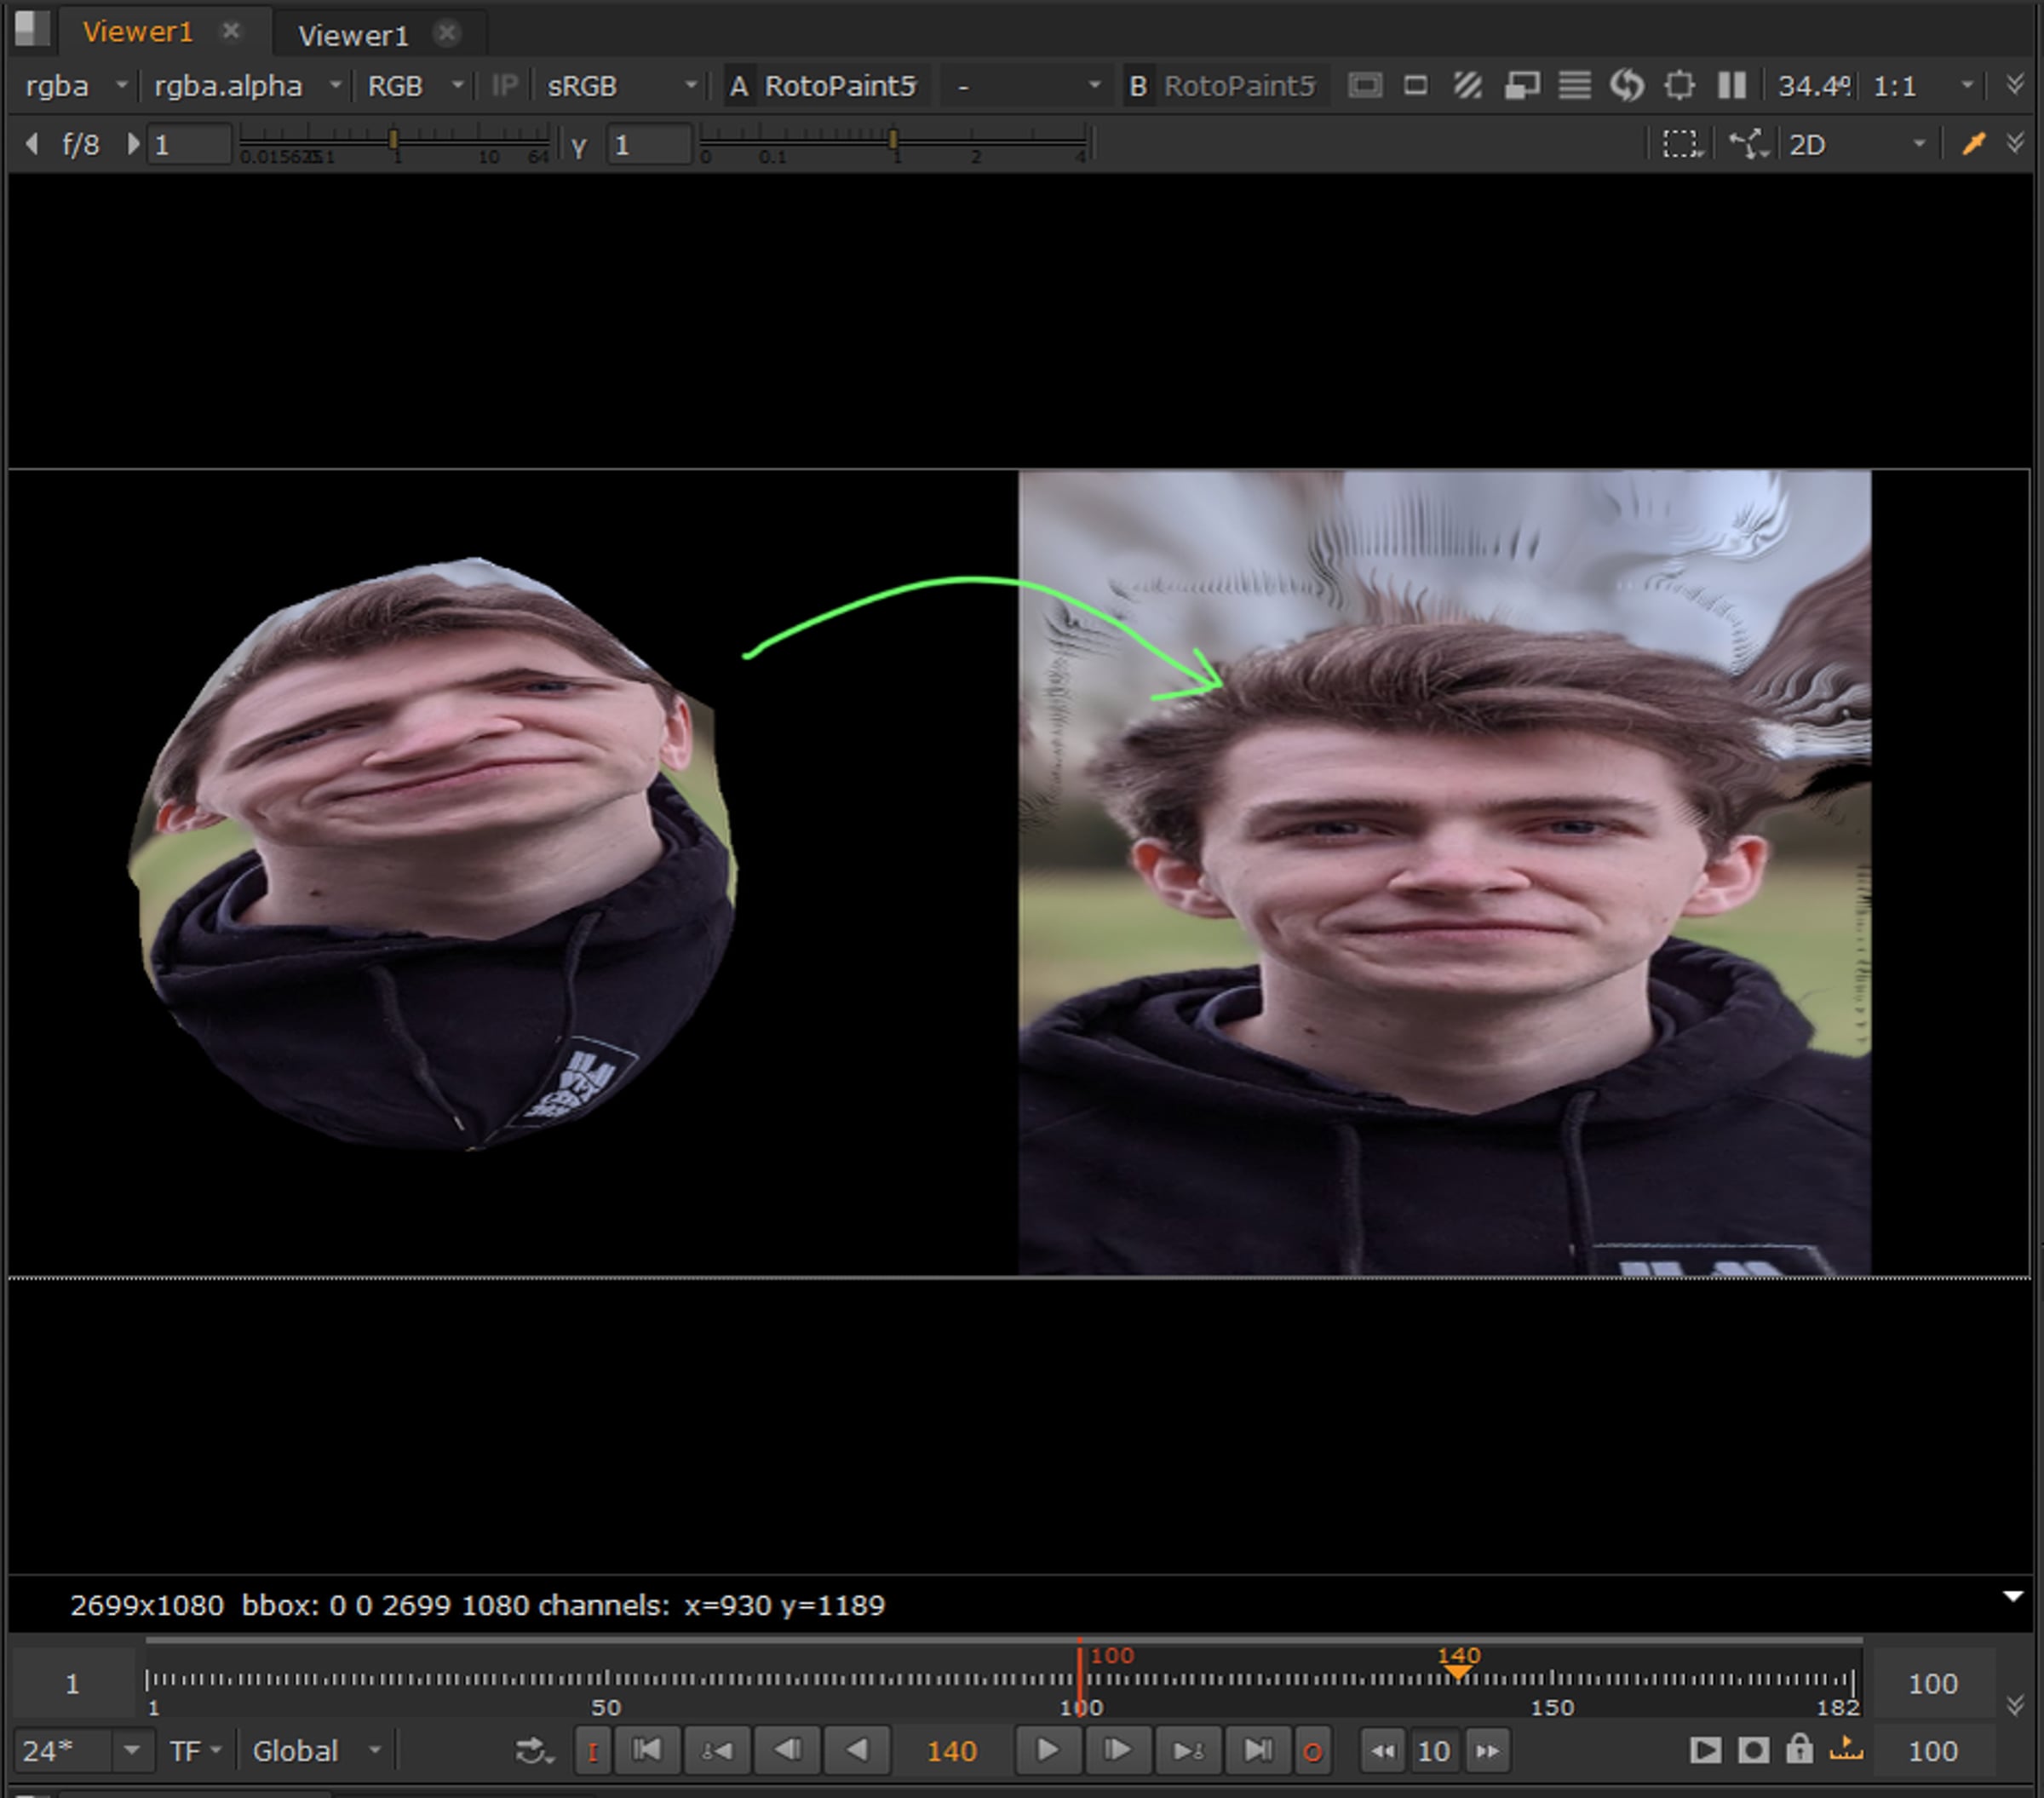This screenshot has width=2044, height=1798.
Task: Open the 2D view mode dropdown
Action: pos(1858,145)
